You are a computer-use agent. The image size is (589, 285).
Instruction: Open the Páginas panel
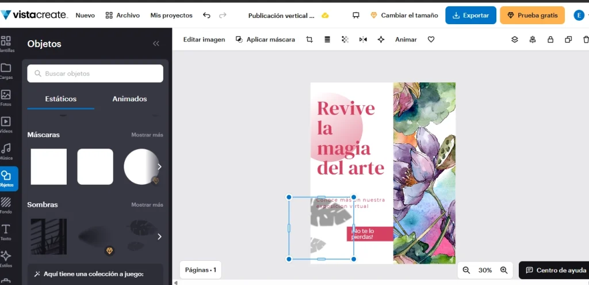(200, 269)
